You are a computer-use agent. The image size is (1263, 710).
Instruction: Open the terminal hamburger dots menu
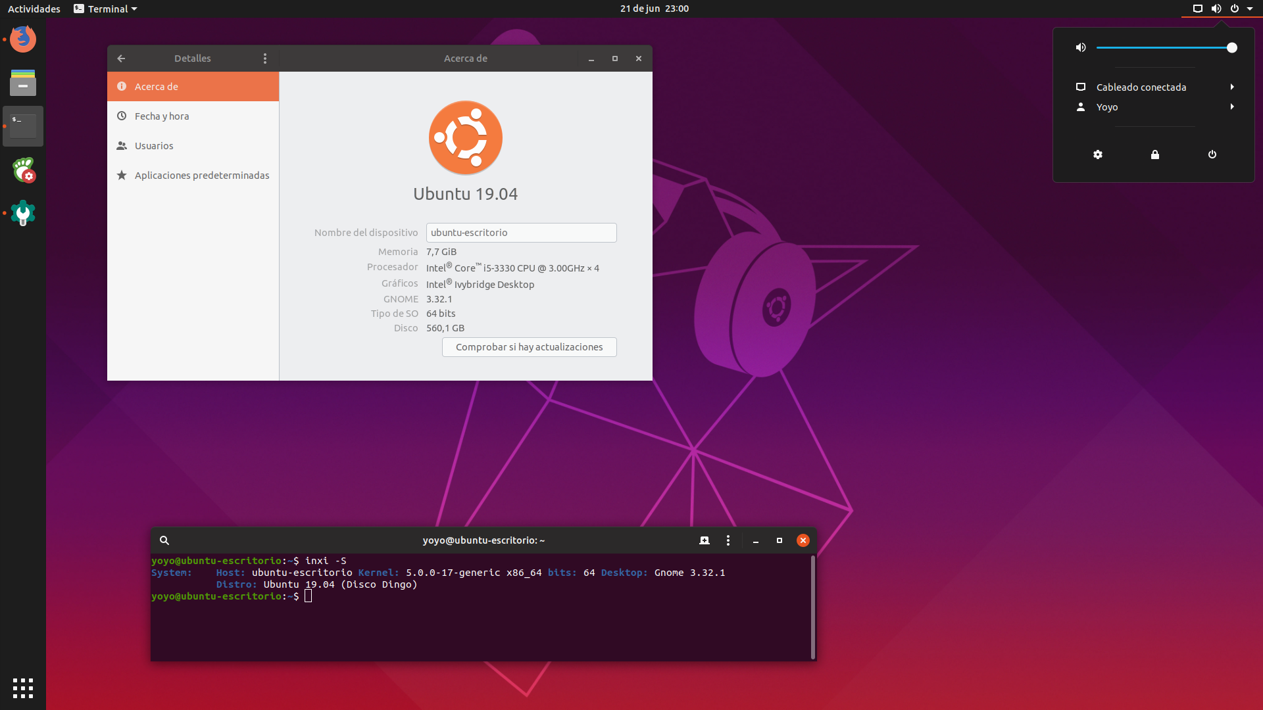(728, 540)
